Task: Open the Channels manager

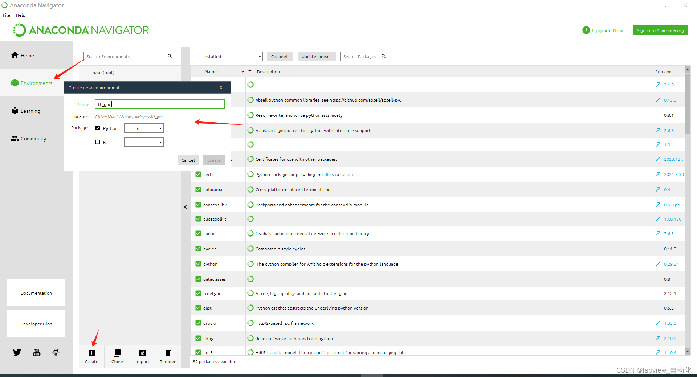Action: [280, 56]
